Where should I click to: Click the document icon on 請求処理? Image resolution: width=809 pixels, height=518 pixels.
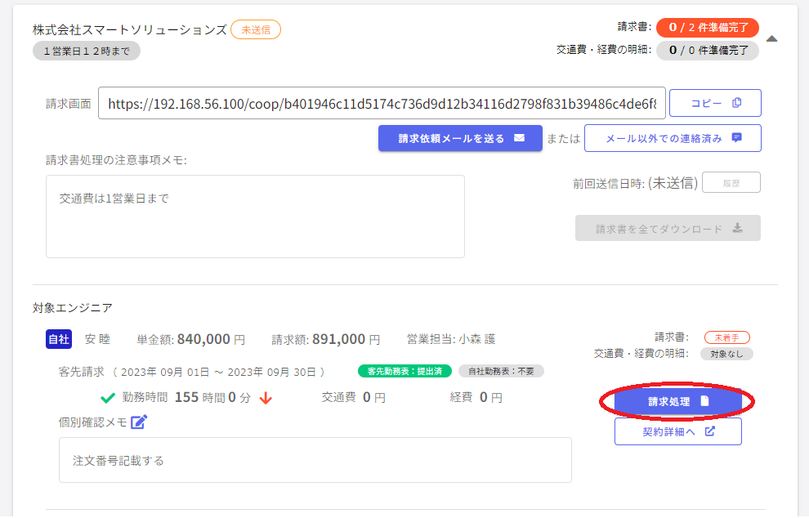(704, 401)
